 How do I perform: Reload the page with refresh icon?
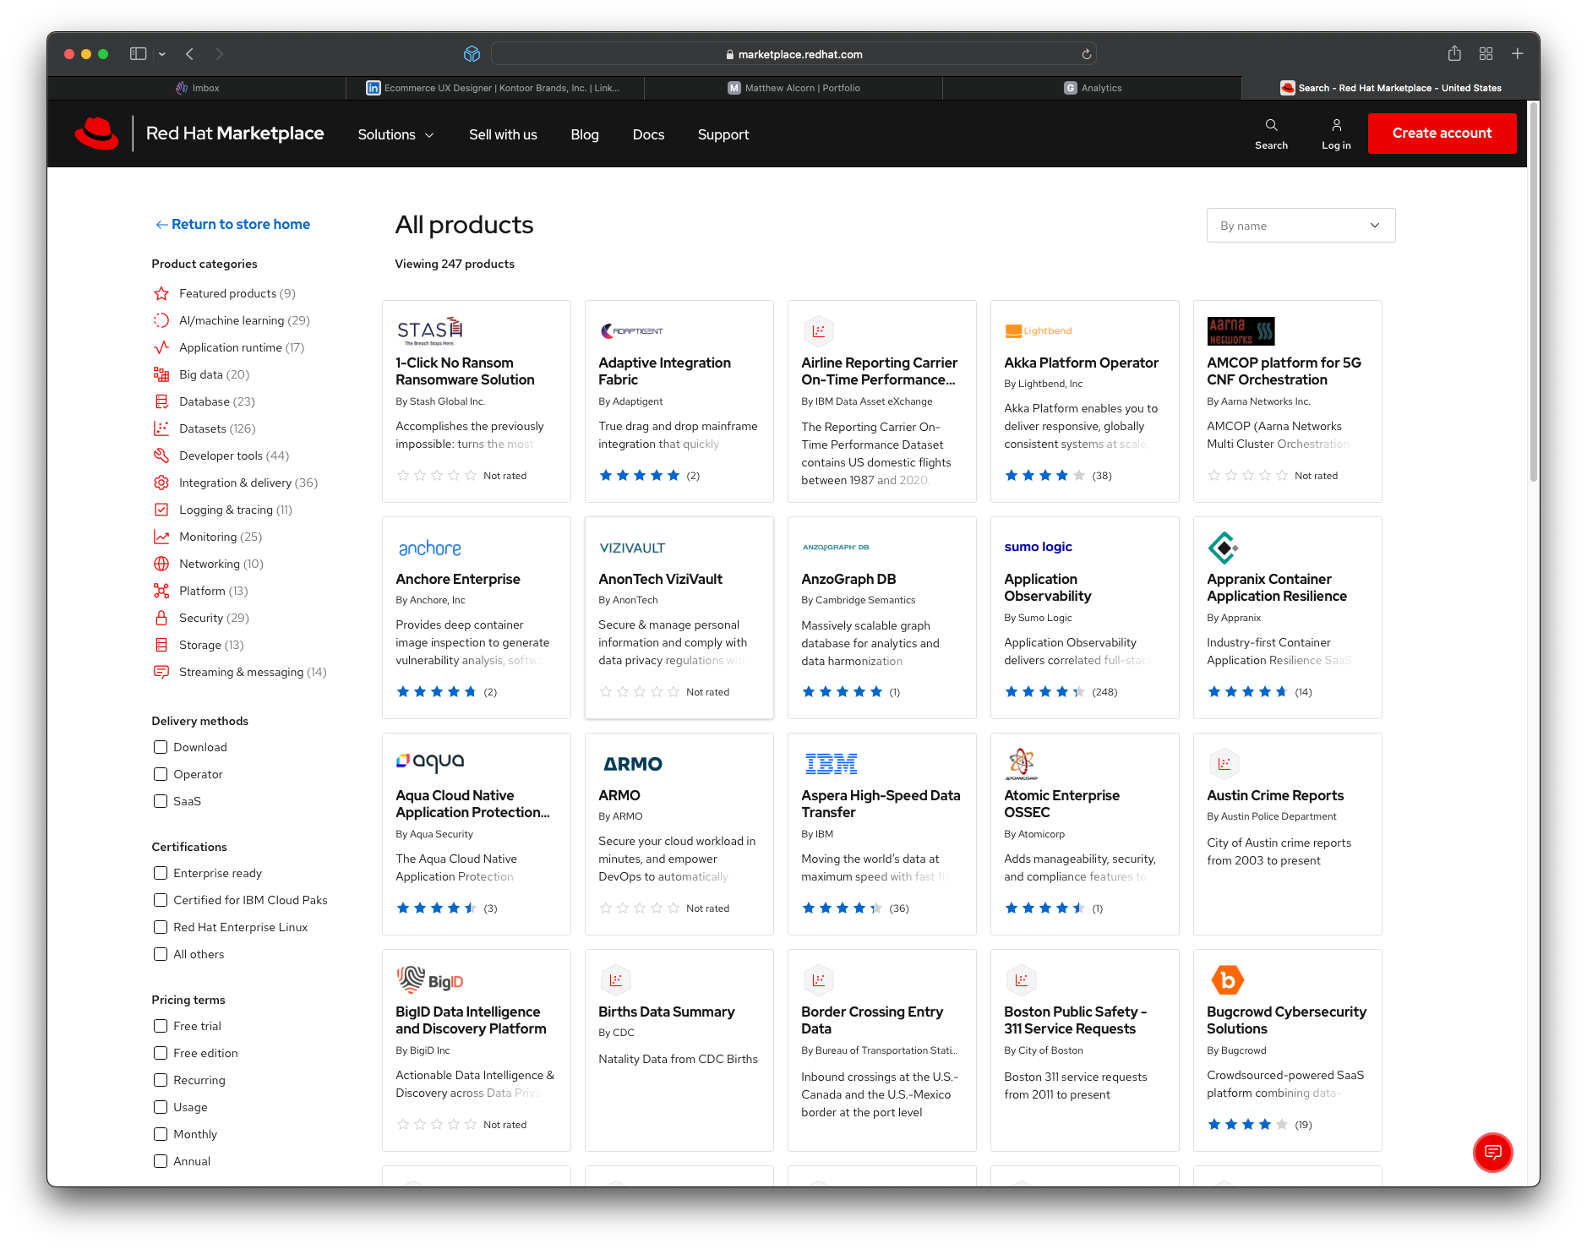coord(1087,54)
